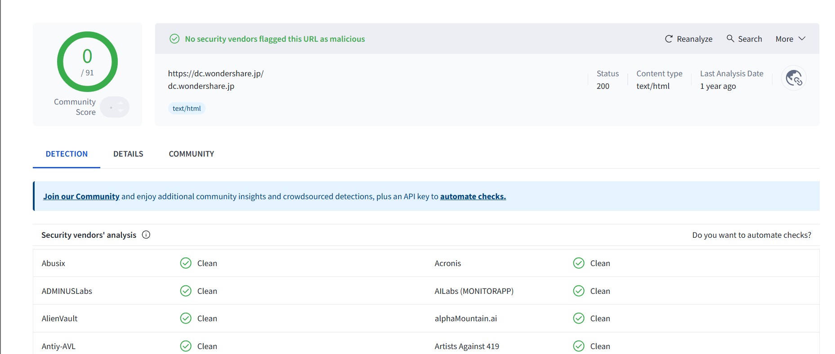Follow the Join our Community link
835x354 pixels.
point(81,197)
